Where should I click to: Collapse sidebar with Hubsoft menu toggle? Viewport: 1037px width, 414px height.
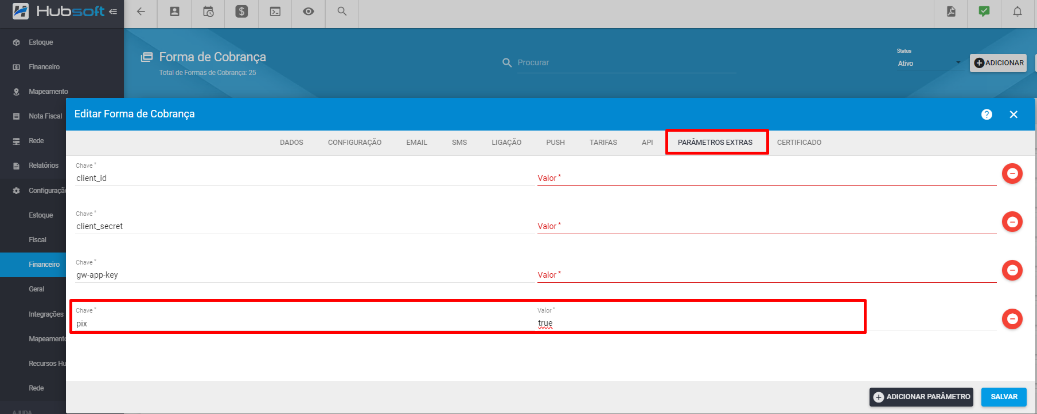(x=113, y=11)
